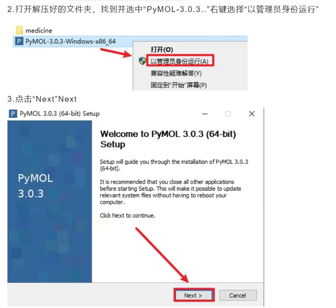Viewport: 336px width, 308px height.
Task: Click the admin shield icon in the context menu
Action: tap(142, 61)
